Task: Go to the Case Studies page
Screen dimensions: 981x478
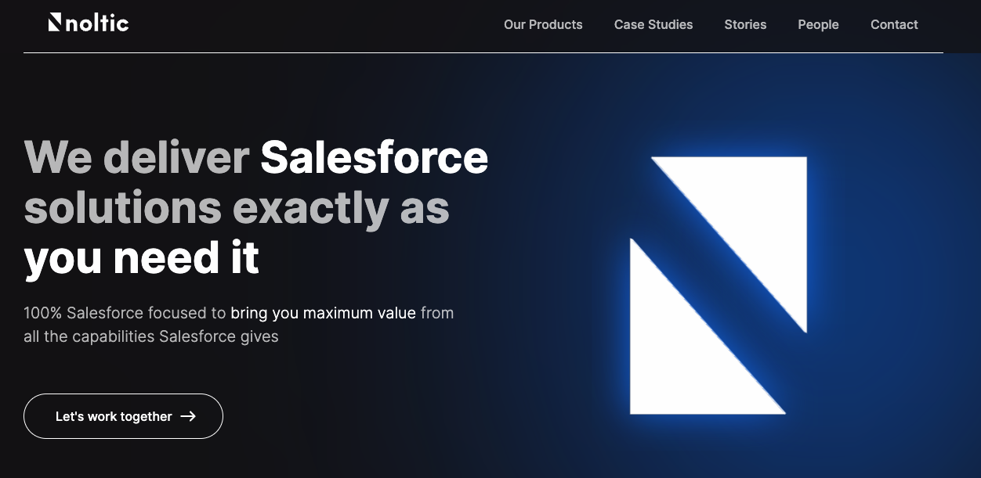Action: (x=653, y=24)
